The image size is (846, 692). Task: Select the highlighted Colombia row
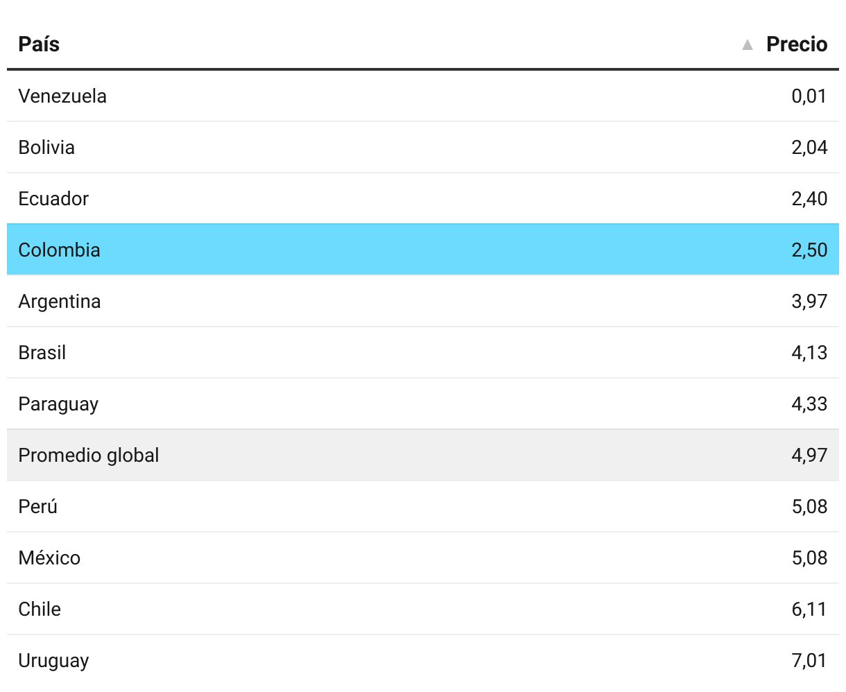(x=422, y=250)
